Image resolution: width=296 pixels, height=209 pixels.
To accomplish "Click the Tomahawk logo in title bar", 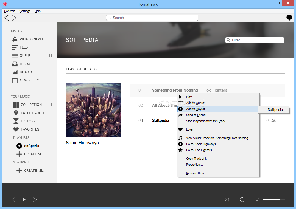I will pos(5,4).
